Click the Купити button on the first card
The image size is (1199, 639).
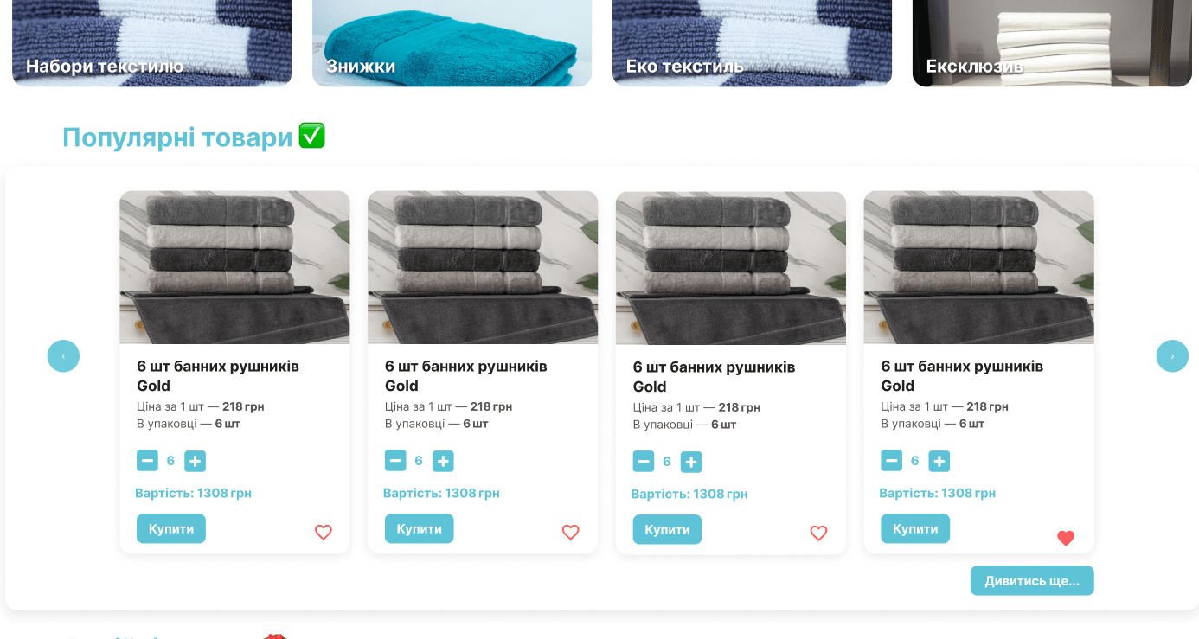click(170, 528)
